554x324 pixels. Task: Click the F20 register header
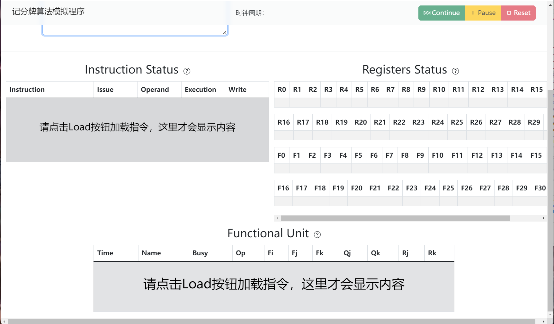(357, 188)
